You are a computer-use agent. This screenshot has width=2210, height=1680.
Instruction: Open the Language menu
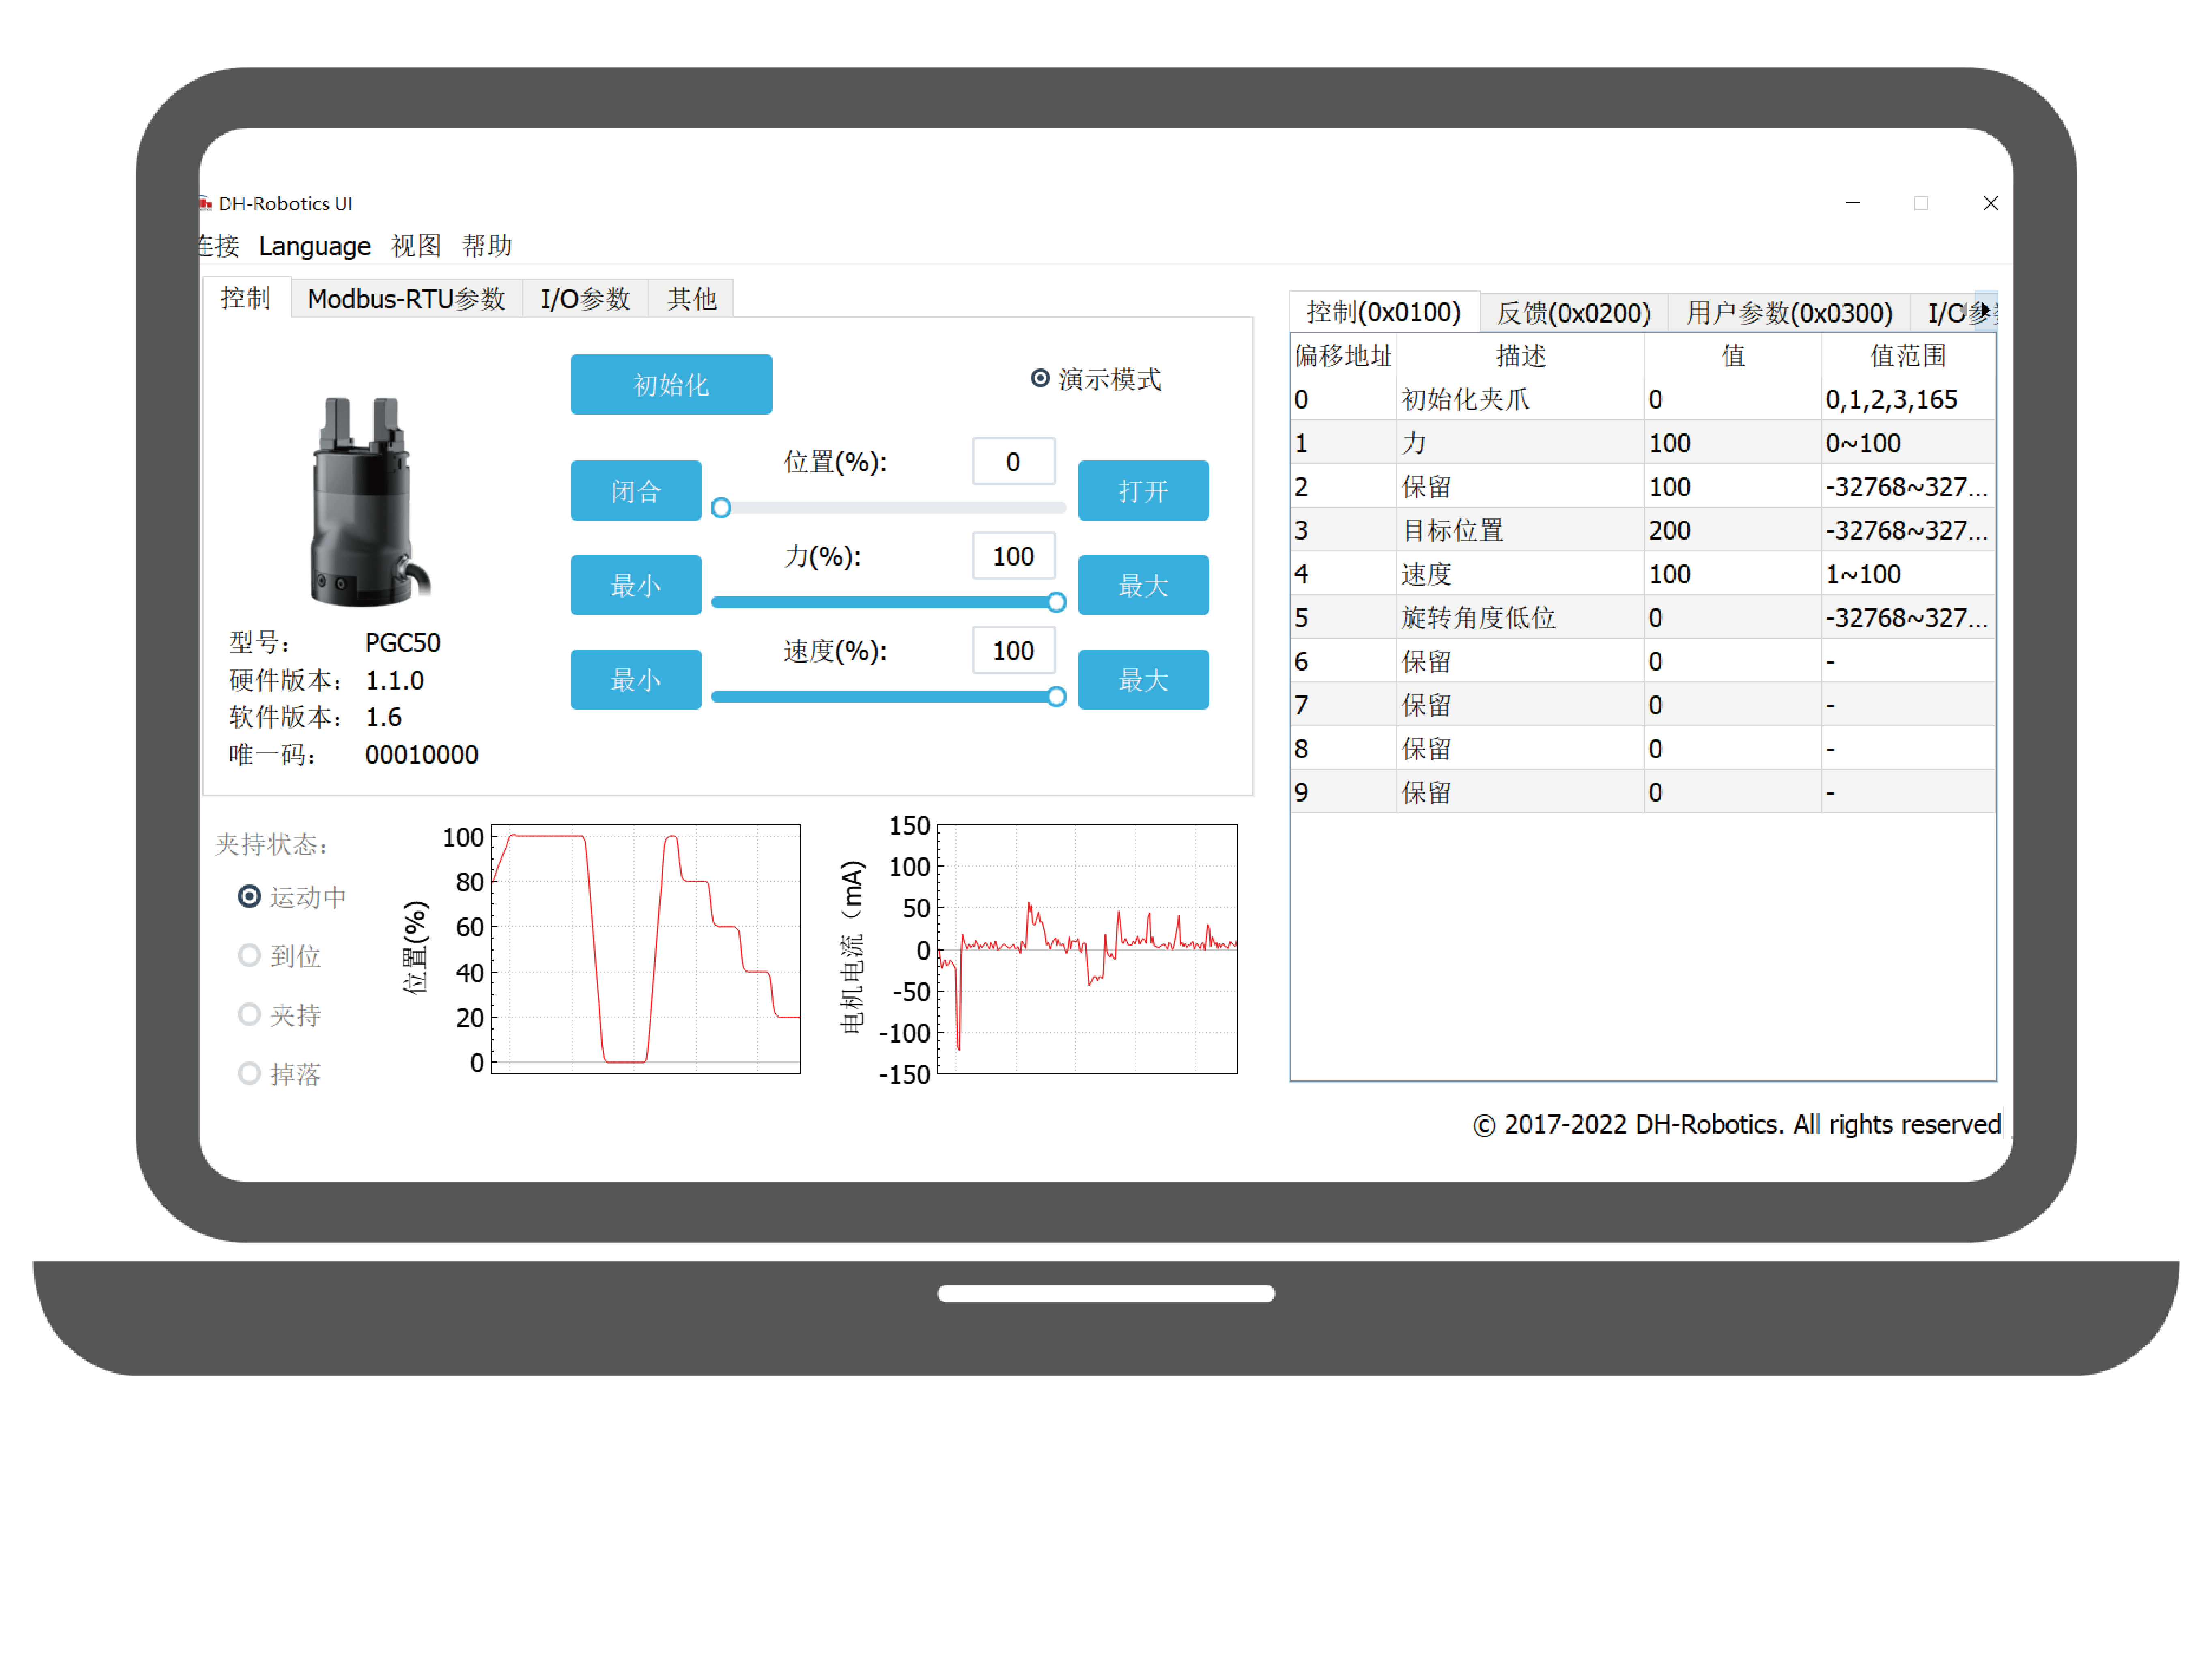pyautogui.click(x=314, y=246)
